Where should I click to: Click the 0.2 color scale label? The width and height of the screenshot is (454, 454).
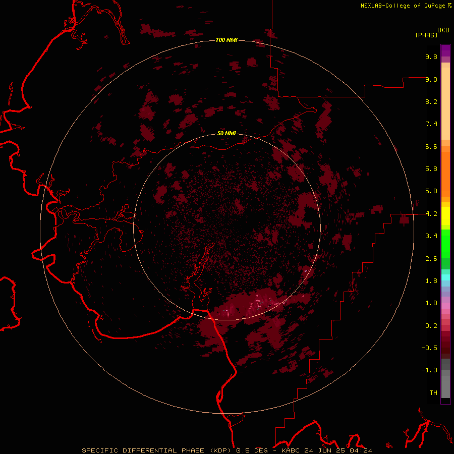point(431,326)
